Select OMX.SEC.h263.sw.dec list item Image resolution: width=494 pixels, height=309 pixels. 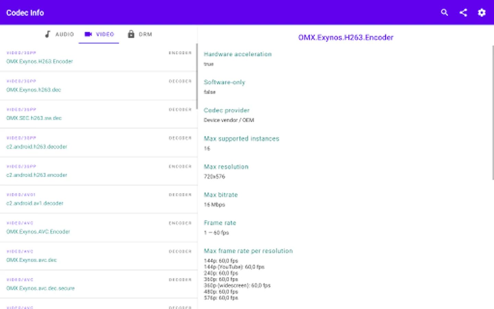pyautogui.click(x=98, y=114)
